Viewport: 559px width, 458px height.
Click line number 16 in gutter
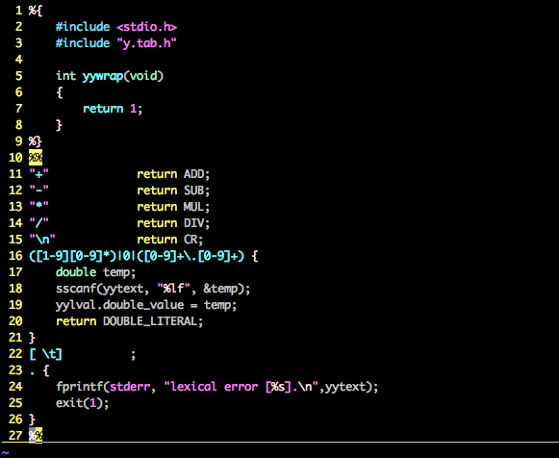pyautogui.click(x=15, y=256)
